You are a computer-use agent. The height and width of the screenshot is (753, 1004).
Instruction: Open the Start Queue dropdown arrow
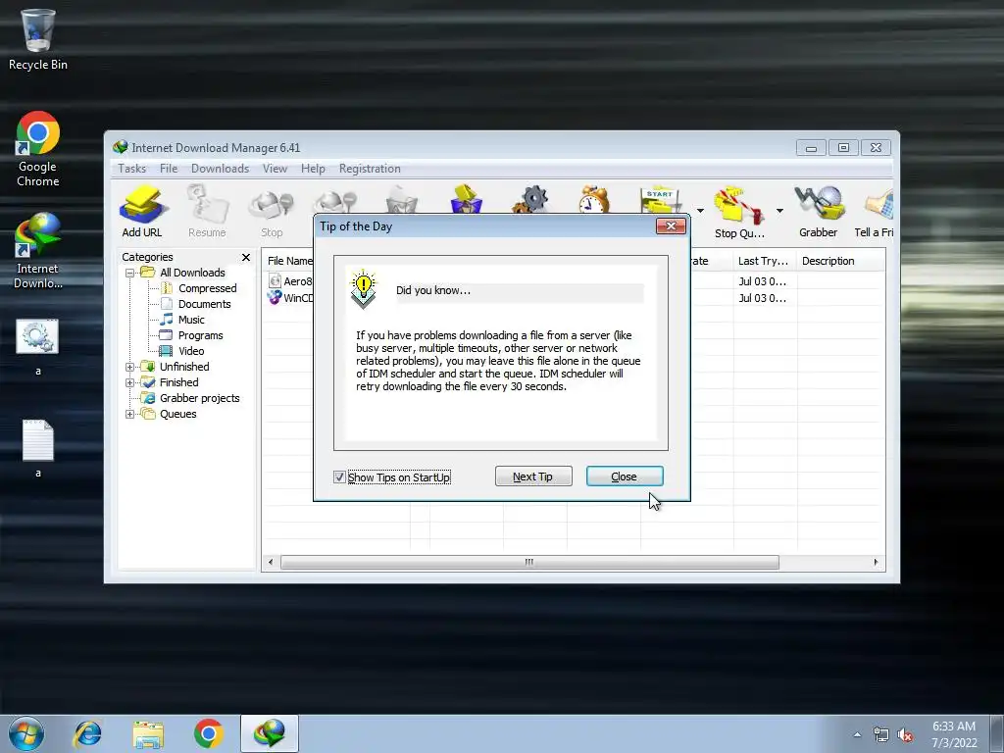tap(700, 211)
